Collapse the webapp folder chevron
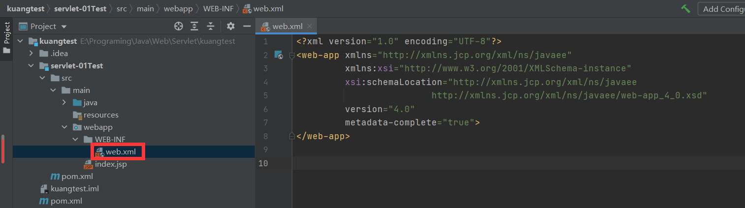The image size is (745, 208). point(64,127)
